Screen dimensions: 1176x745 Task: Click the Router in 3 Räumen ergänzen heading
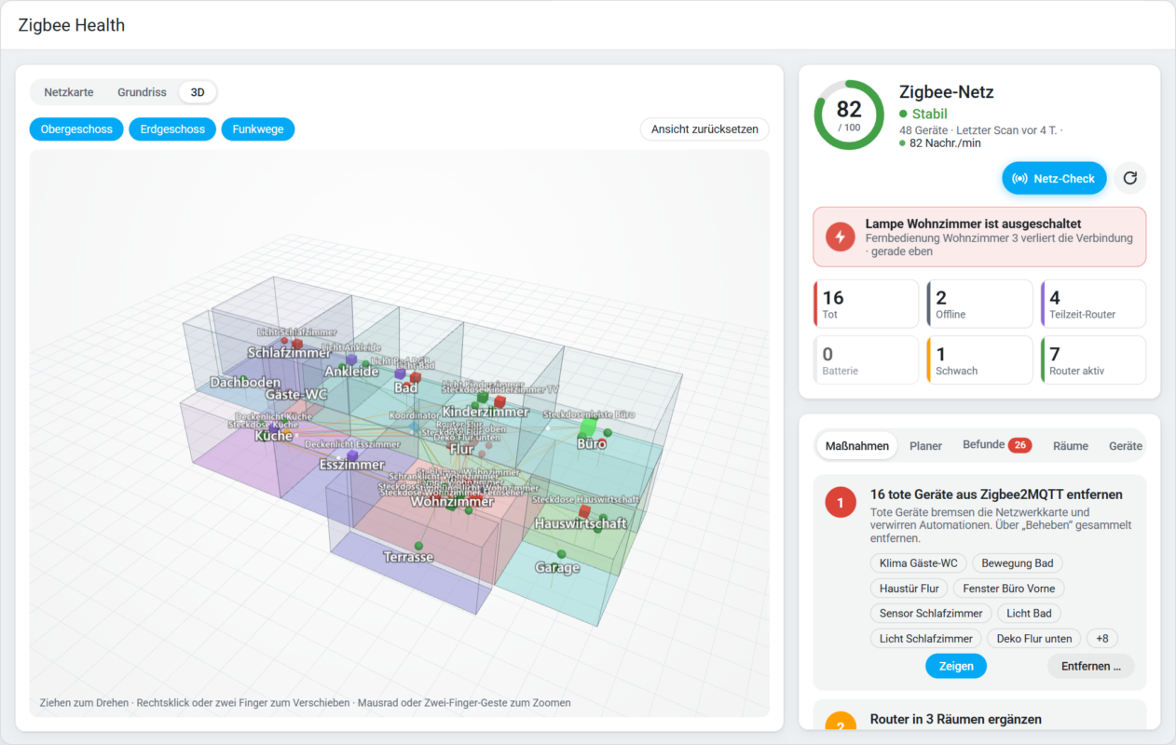click(956, 719)
